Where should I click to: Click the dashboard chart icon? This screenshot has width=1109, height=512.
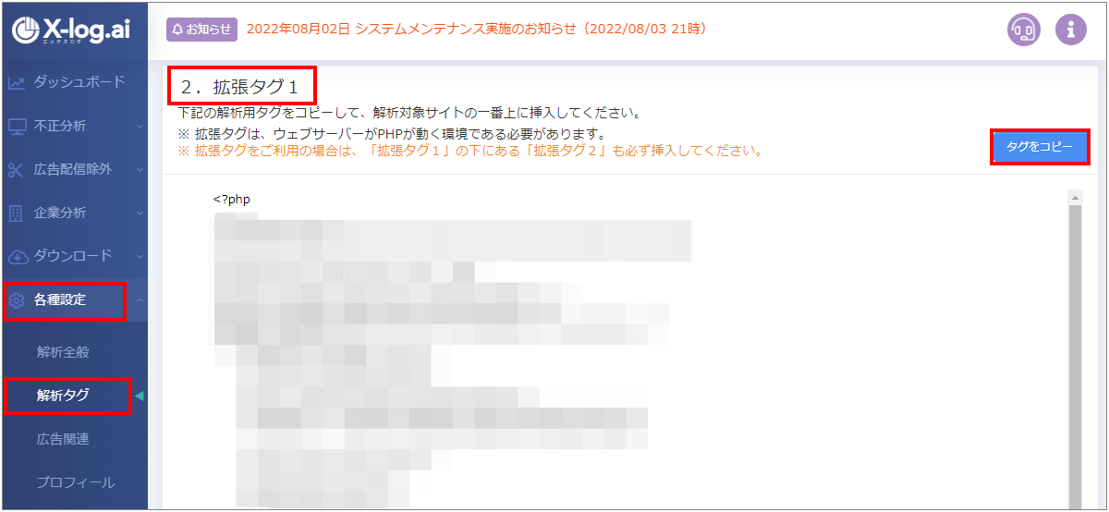(16, 82)
